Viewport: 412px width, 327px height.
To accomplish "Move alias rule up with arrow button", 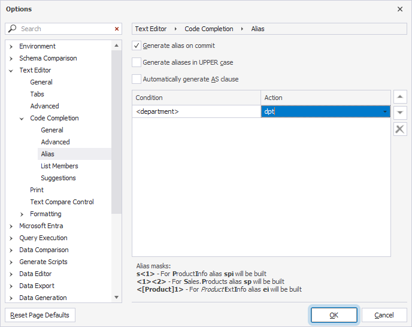I will [400, 97].
